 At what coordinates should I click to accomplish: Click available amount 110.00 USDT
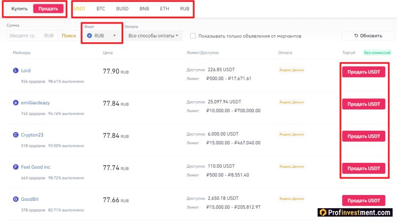(221, 166)
